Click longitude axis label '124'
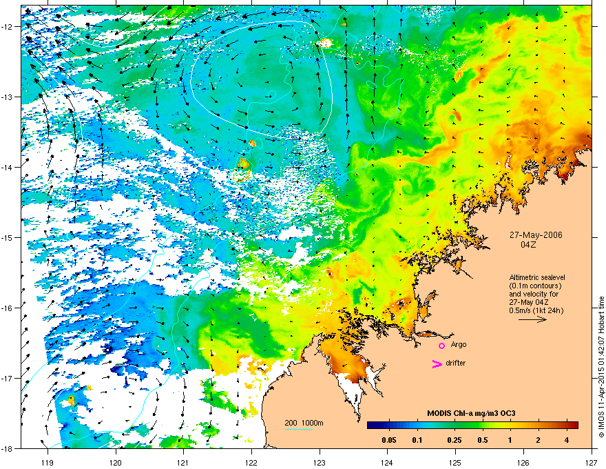The image size is (606, 469). [x=387, y=462]
